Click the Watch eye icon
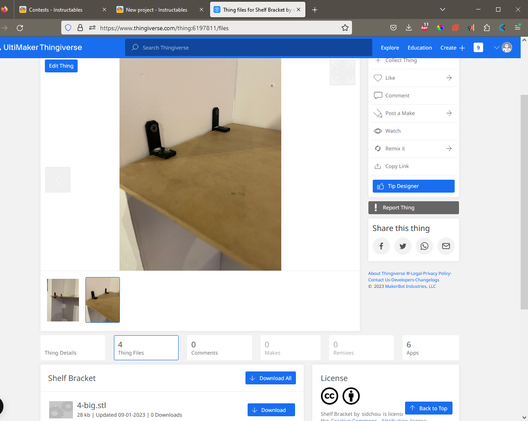 [x=378, y=131]
